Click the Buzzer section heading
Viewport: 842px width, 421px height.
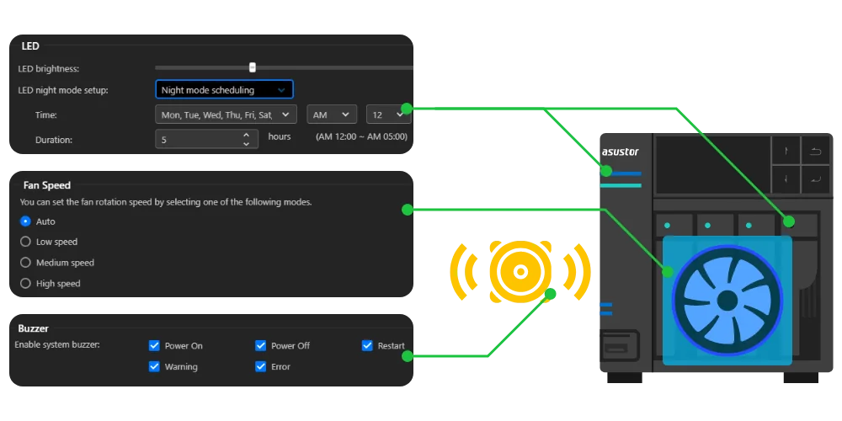coord(34,328)
